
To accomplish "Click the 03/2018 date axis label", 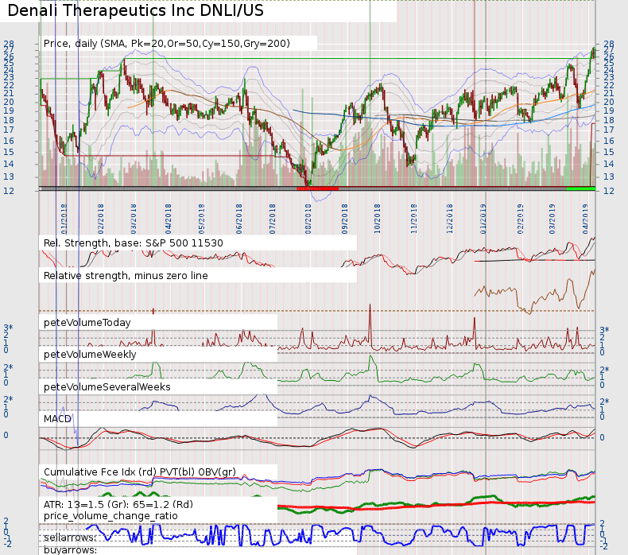I will [x=134, y=219].
